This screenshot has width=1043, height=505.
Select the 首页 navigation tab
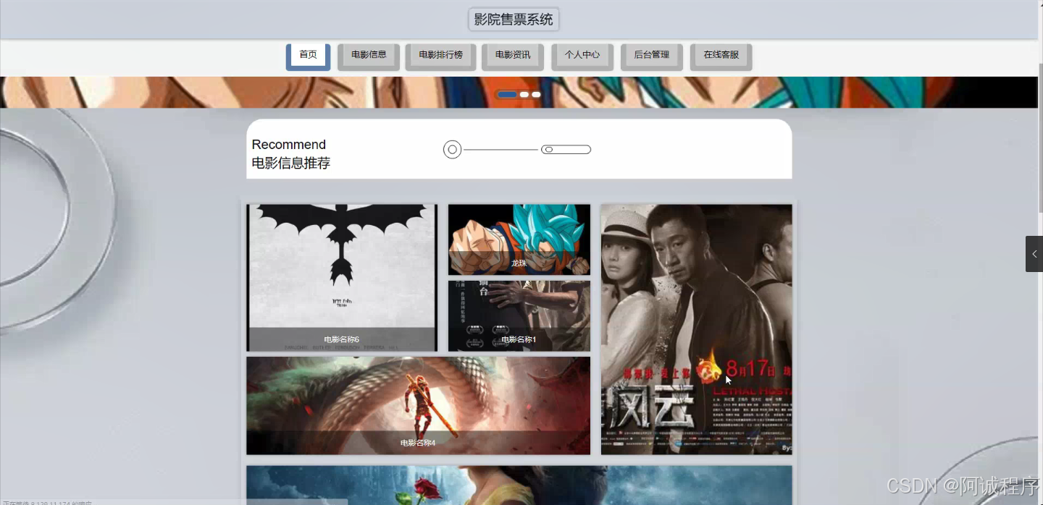[x=308, y=56]
